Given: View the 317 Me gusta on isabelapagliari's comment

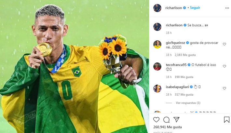Looking at the screenshot, I should [184, 95].
